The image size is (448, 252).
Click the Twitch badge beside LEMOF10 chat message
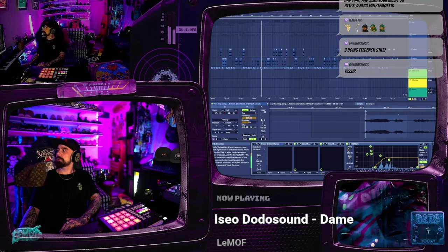point(346,20)
